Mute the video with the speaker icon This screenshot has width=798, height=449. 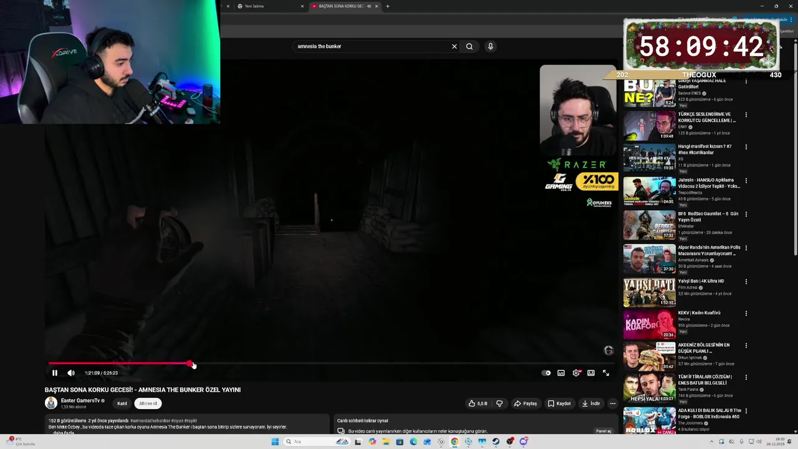[71, 373]
